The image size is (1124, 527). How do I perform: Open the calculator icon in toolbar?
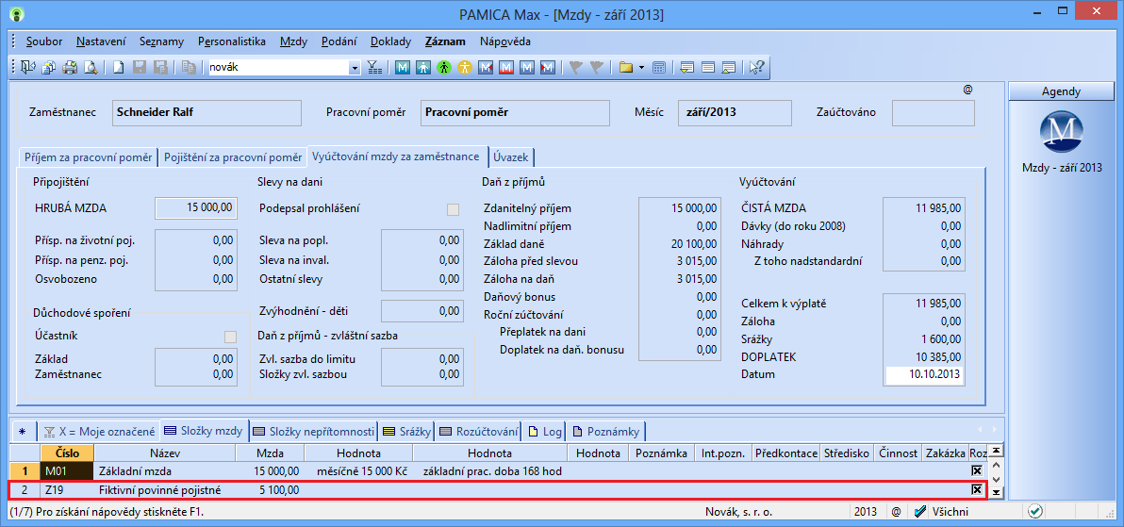pyautogui.click(x=659, y=68)
